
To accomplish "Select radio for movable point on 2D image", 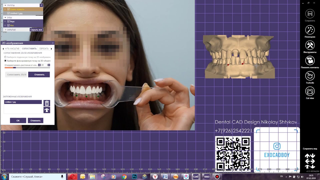I will (x=5, y=57).
